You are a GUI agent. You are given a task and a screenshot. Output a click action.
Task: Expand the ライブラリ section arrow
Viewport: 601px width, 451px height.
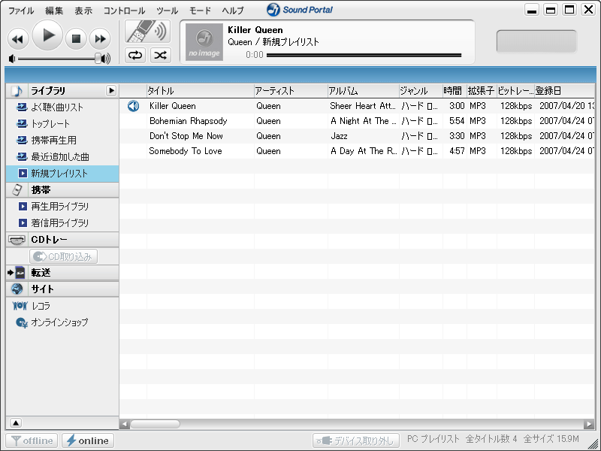[x=111, y=90]
